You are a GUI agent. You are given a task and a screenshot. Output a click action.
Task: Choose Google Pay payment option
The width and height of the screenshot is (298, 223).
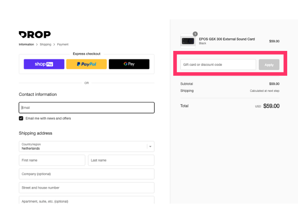129,64
